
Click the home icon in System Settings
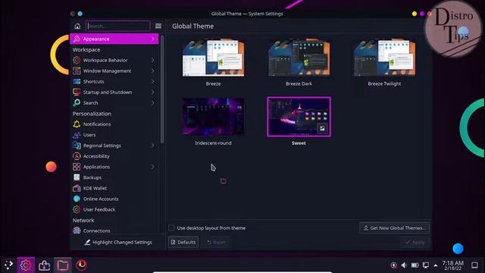coord(77,26)
